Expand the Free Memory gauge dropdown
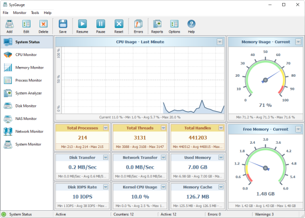 (298, 129)
